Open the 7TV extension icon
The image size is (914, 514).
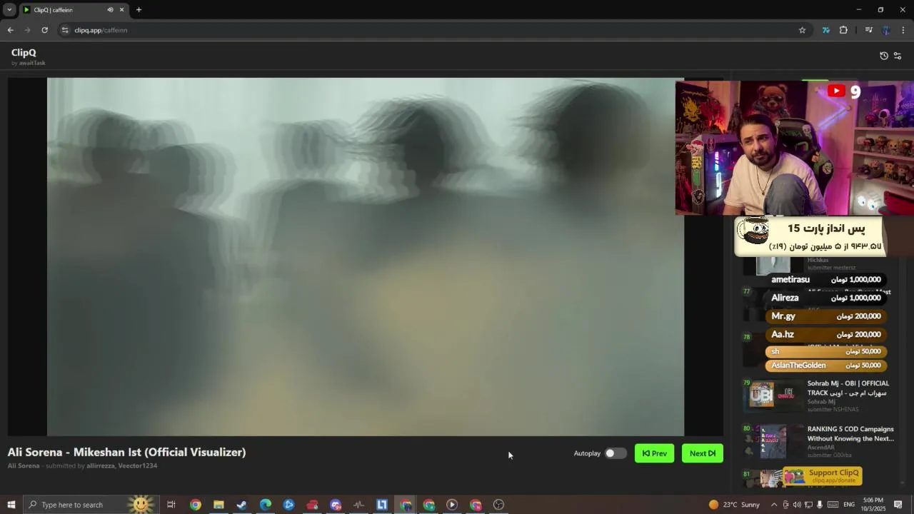pyautogui.click(x=826, y=30)
